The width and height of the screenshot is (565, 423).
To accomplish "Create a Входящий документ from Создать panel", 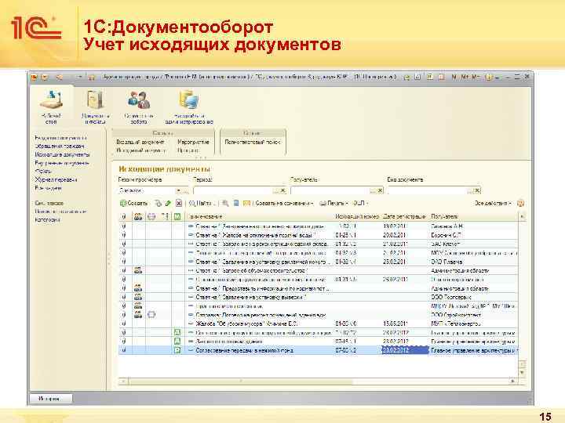I will (140, 142).
